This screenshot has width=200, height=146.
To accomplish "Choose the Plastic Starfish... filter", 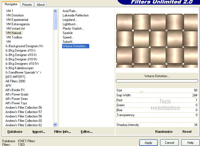I will [x=73, y=29].
